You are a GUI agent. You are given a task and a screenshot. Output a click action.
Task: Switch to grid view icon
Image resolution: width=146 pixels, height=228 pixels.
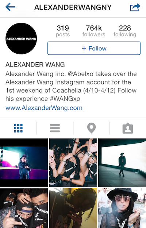click(18, 128)
